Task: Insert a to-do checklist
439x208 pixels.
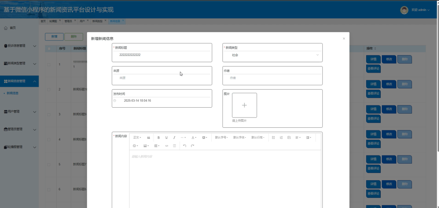Action: point(289,138)
